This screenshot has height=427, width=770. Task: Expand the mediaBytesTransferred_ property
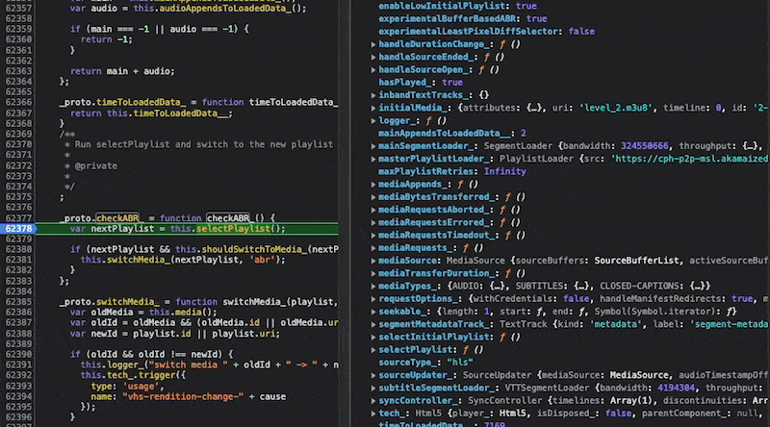[373, 197]
